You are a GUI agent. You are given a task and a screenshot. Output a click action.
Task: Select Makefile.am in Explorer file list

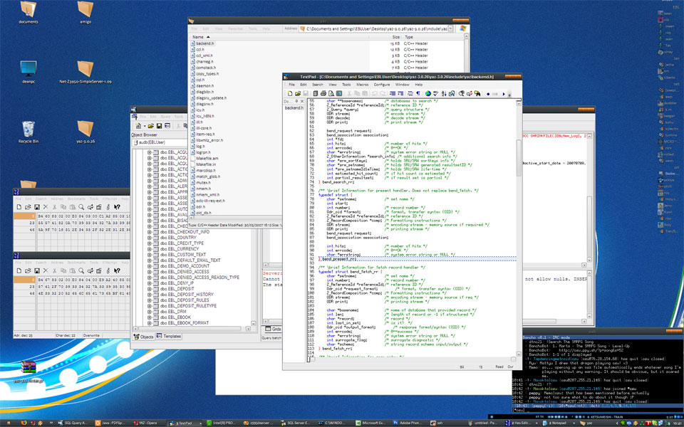(x=204, y=159)
